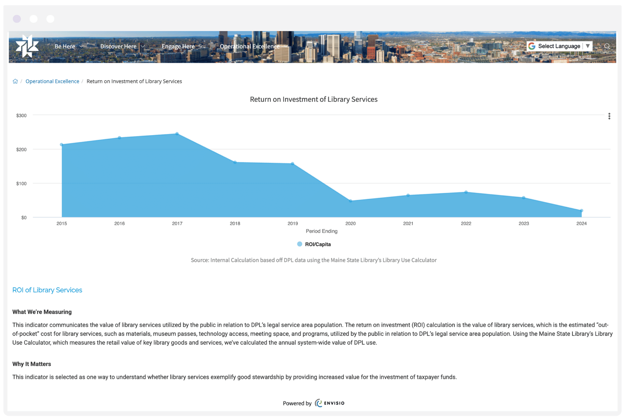Screen dimensions: 625x419
Task: Open the chart's three-dot options menu
Action: coord(609,116)
